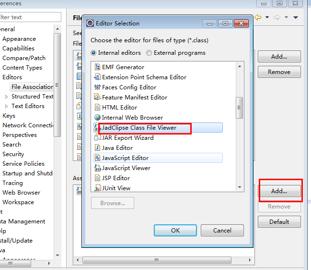Open Compare/Patch preferences page
The height and width of the screenshot is (270, 311).
coord(24,58)
